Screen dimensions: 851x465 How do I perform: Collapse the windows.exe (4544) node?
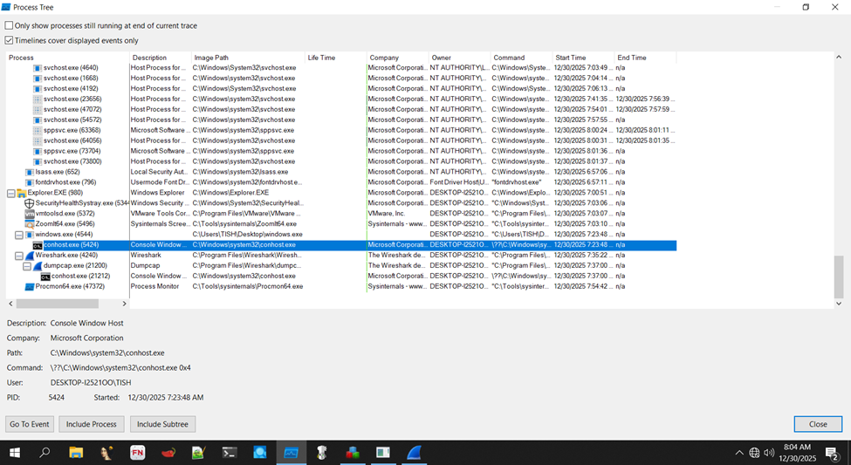pyautogui.click(x=19, y=235)
